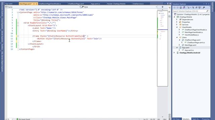Click Switch Views icon in Solution Explorer toolbar
215x120 pixels.
184,8
